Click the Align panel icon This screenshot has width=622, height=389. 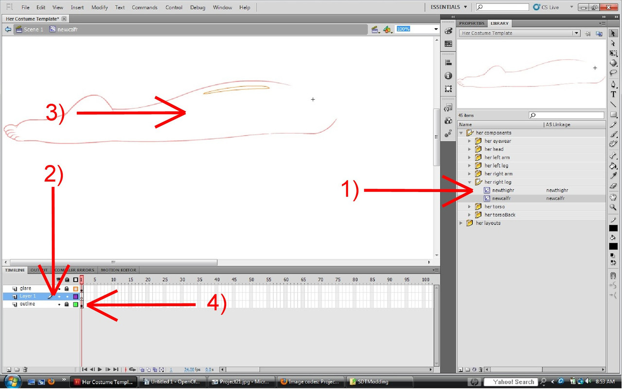click(x=448, y=63)
